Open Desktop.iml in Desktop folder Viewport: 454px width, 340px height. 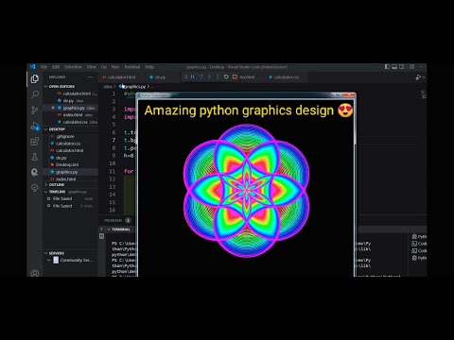coord(67,164)
